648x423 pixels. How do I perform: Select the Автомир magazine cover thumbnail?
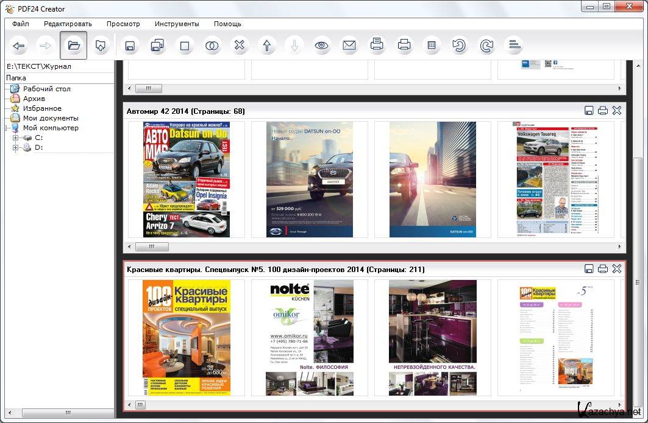tap(187, 180)
